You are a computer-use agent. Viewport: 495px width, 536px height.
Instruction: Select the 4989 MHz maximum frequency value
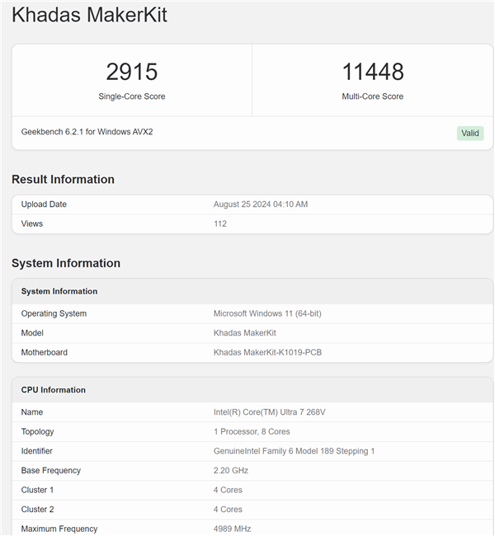tap(232, 529)
